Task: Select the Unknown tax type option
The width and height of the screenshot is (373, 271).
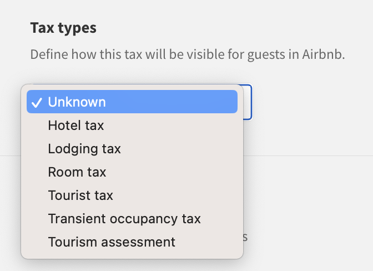Action: (77, 102)
